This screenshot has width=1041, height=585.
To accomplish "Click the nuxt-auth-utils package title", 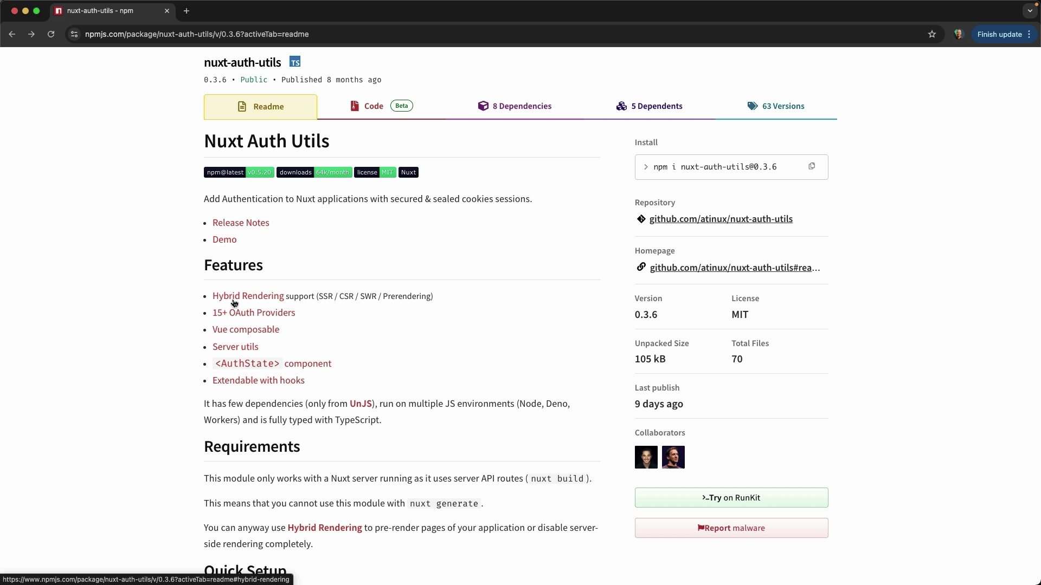I will pyautogui.click(x=242, y=62).
